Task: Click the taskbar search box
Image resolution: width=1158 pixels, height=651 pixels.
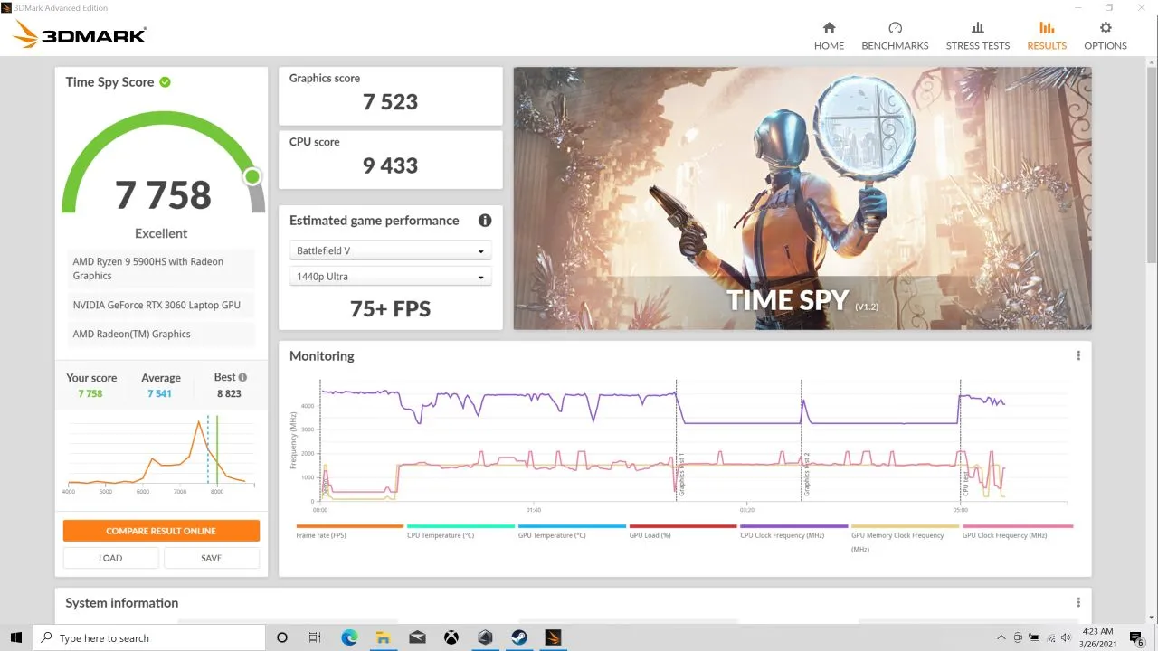Action: pos(149,637)
